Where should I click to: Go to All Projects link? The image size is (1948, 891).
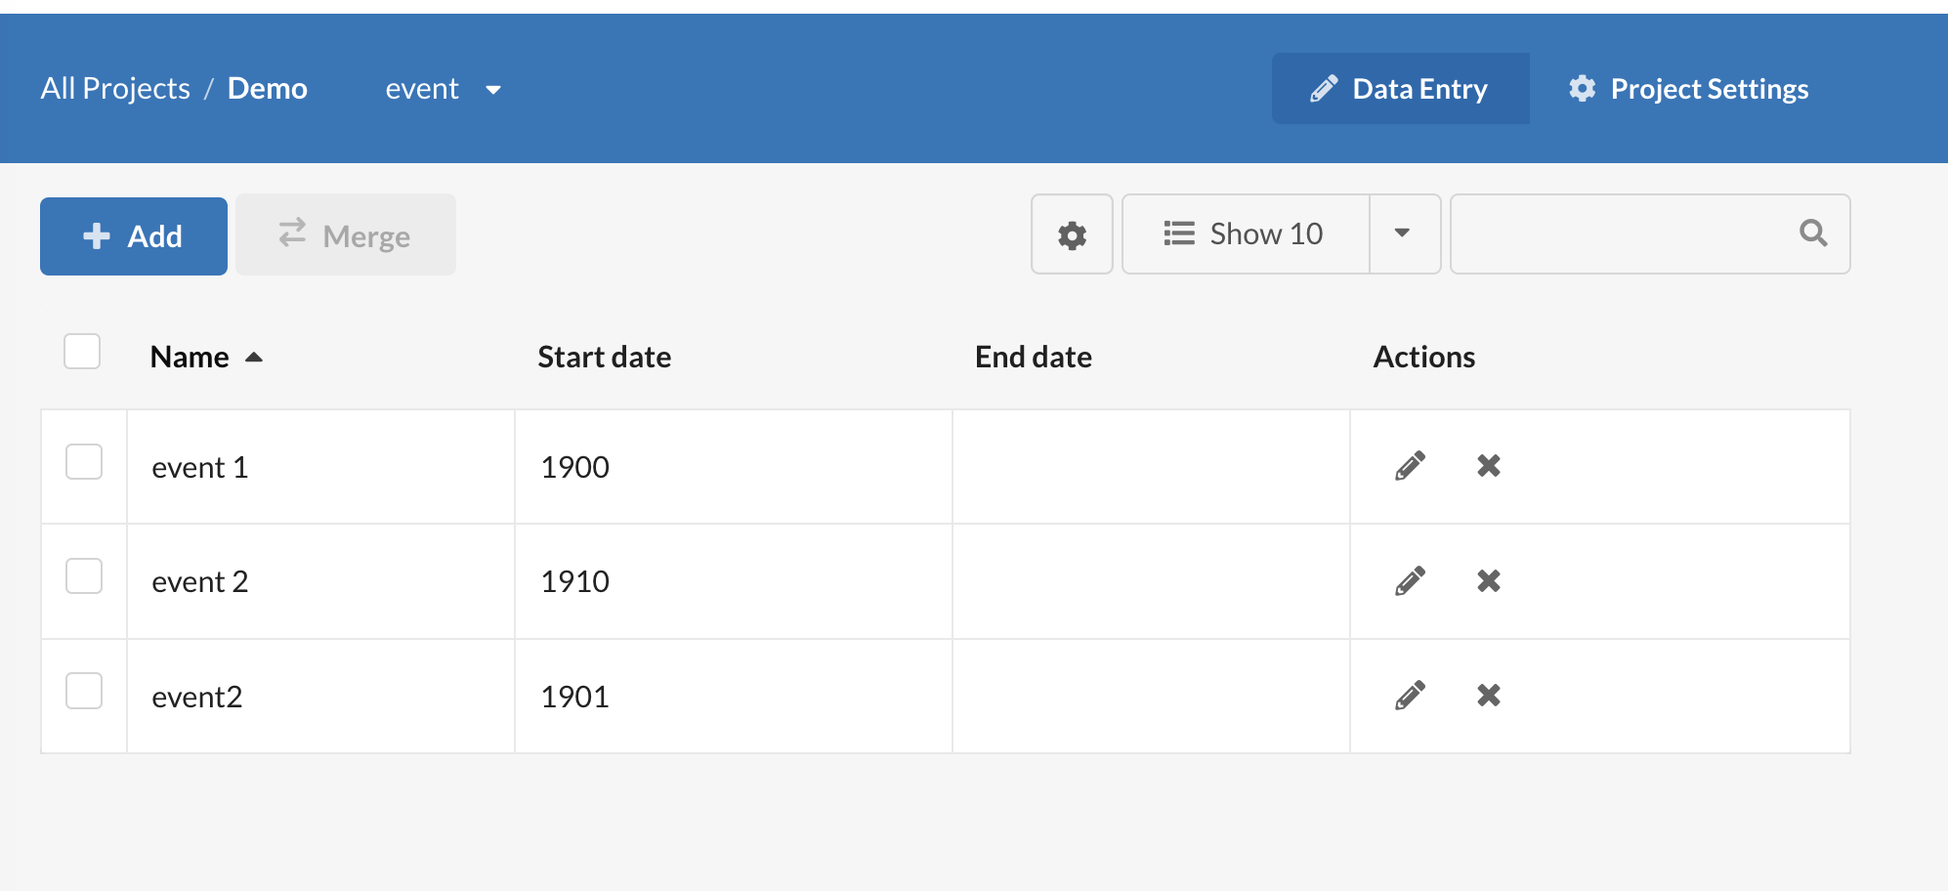115,89
